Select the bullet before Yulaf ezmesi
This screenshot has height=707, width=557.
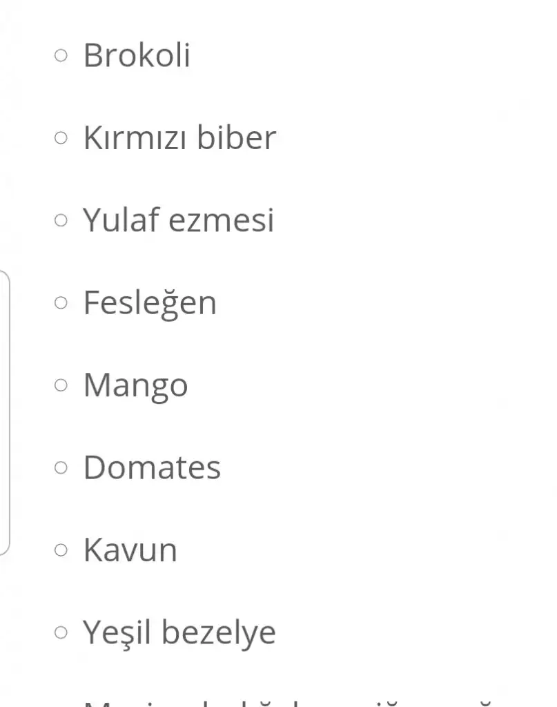61,220
